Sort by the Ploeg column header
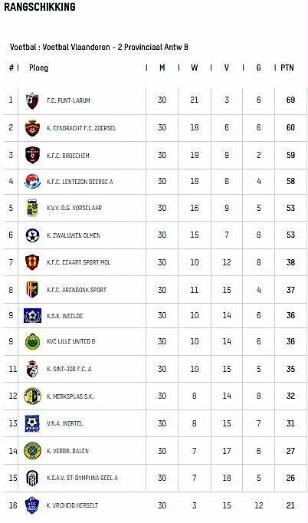Viewport: 308px width, 523px height. pyautogui.click(x=38, y=68)
